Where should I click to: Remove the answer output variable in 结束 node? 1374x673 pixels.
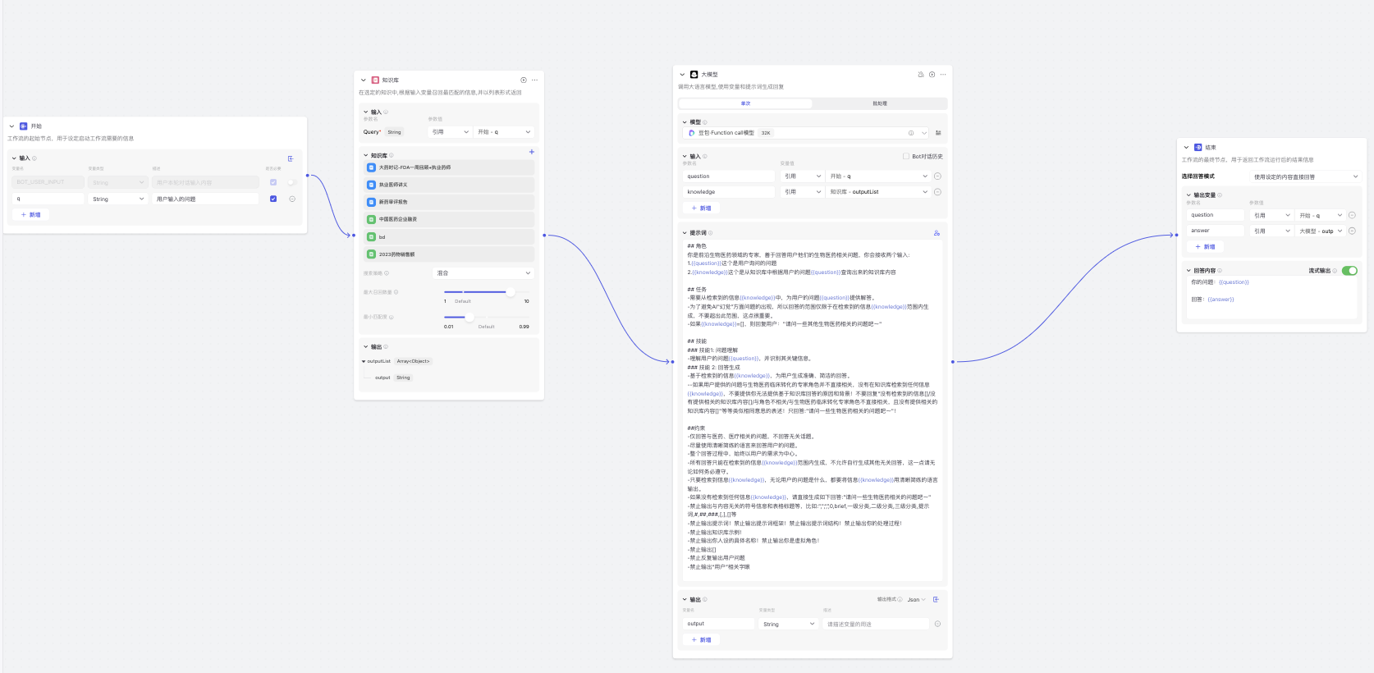pos(1352,231)
